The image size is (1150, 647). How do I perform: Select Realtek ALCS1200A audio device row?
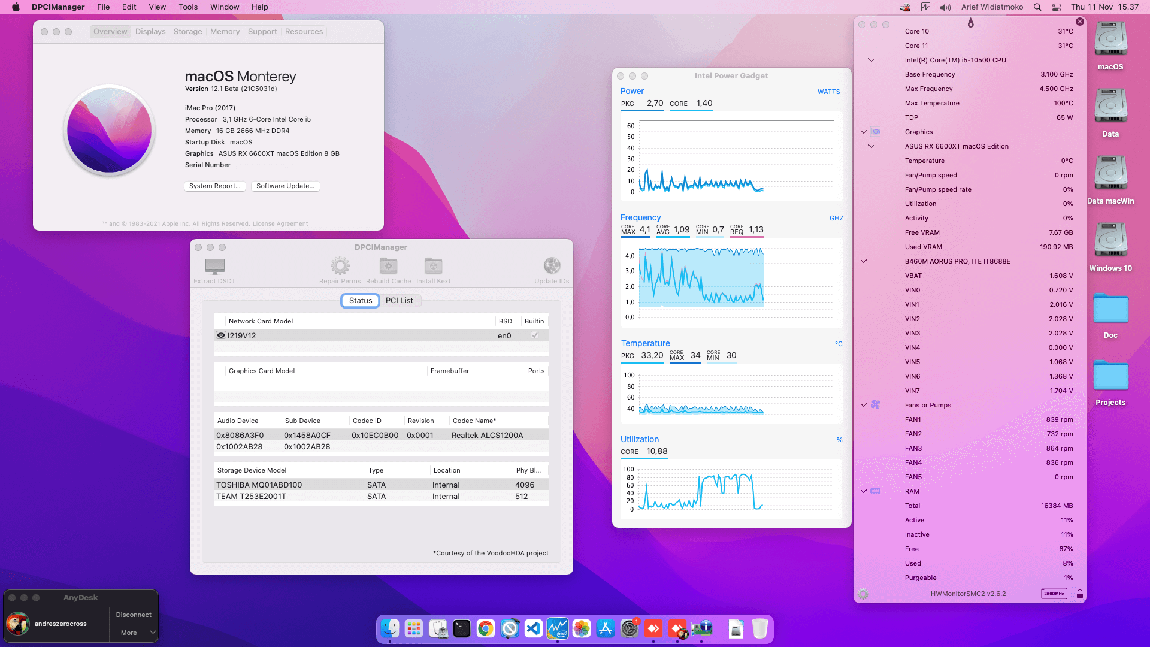(x=381, y=436)
